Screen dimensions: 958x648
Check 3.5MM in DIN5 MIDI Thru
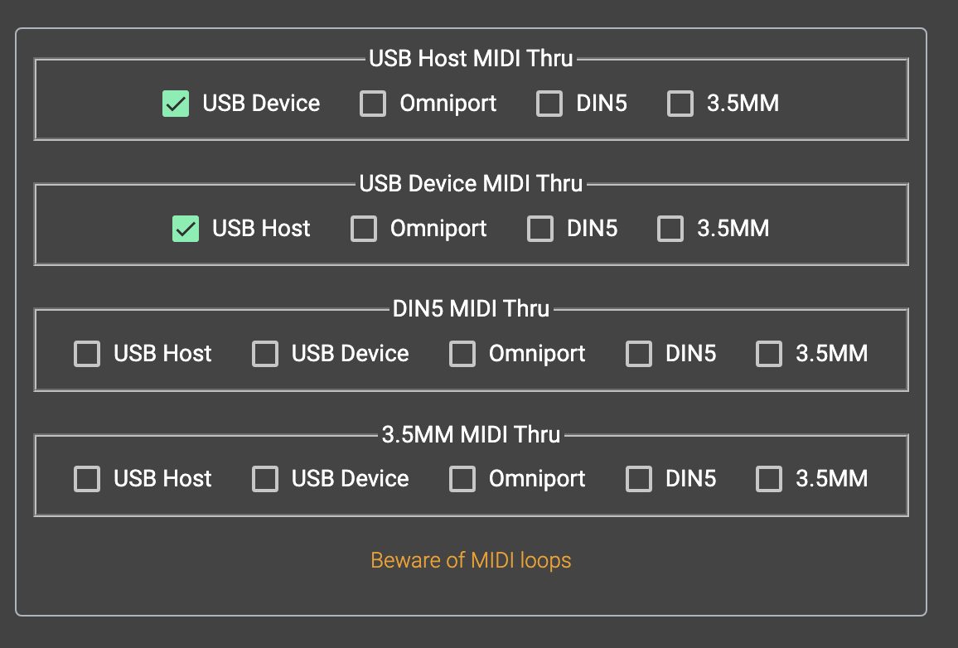[769, 354]
